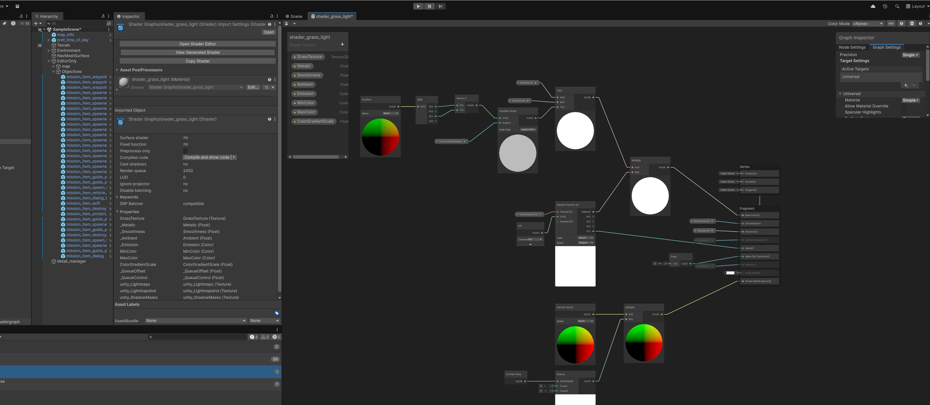Click the Copy Shader button

(x=198, y=61)
